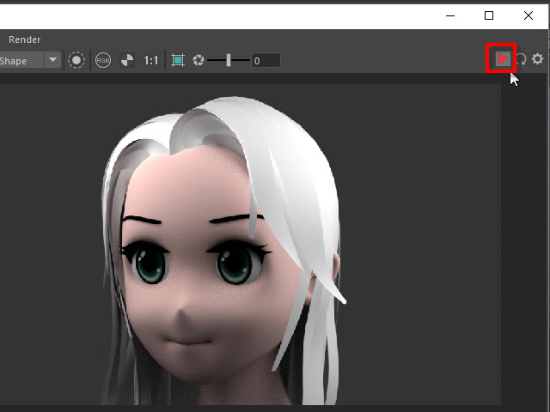Close the render view window

click(x=529, y=15)
